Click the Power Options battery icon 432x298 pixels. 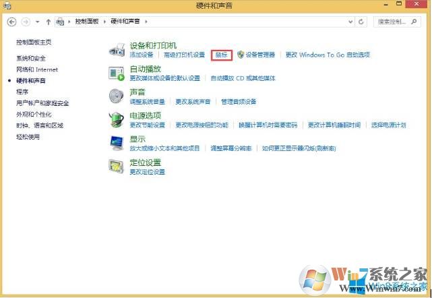click(117, 119)
